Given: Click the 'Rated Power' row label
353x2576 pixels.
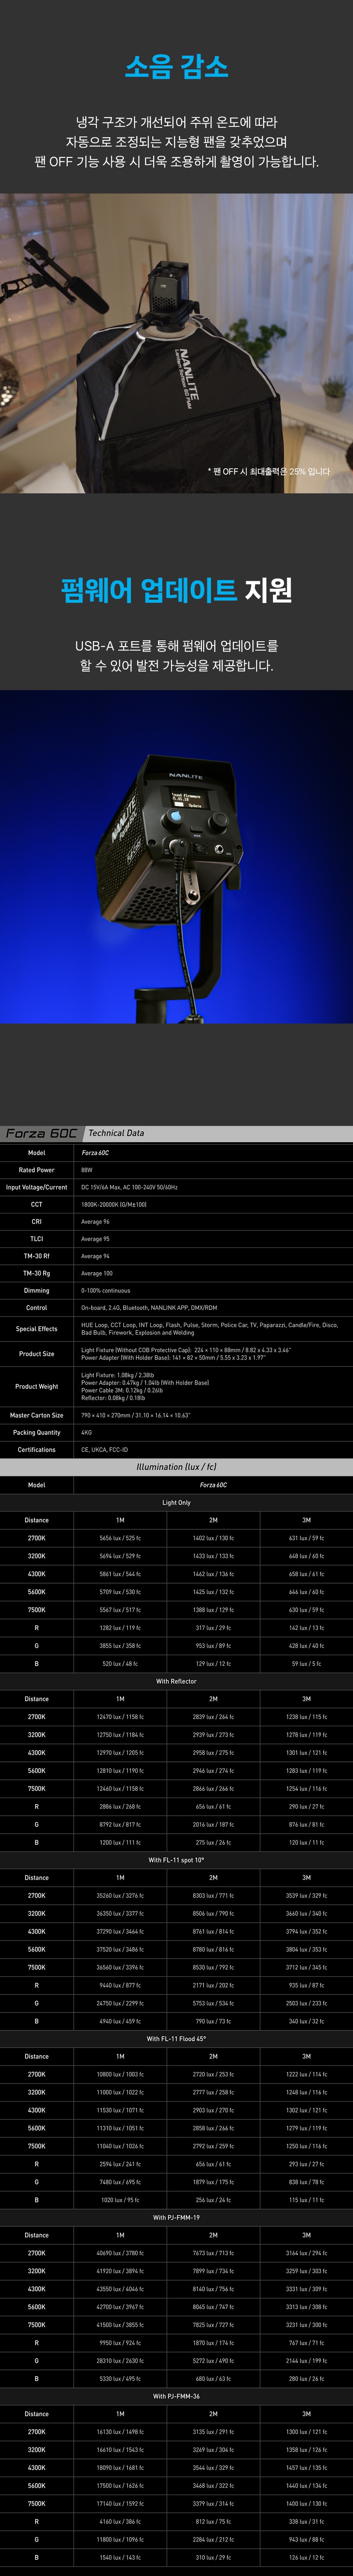Looking at the screenshot, I should click(x=37, y=1170).
